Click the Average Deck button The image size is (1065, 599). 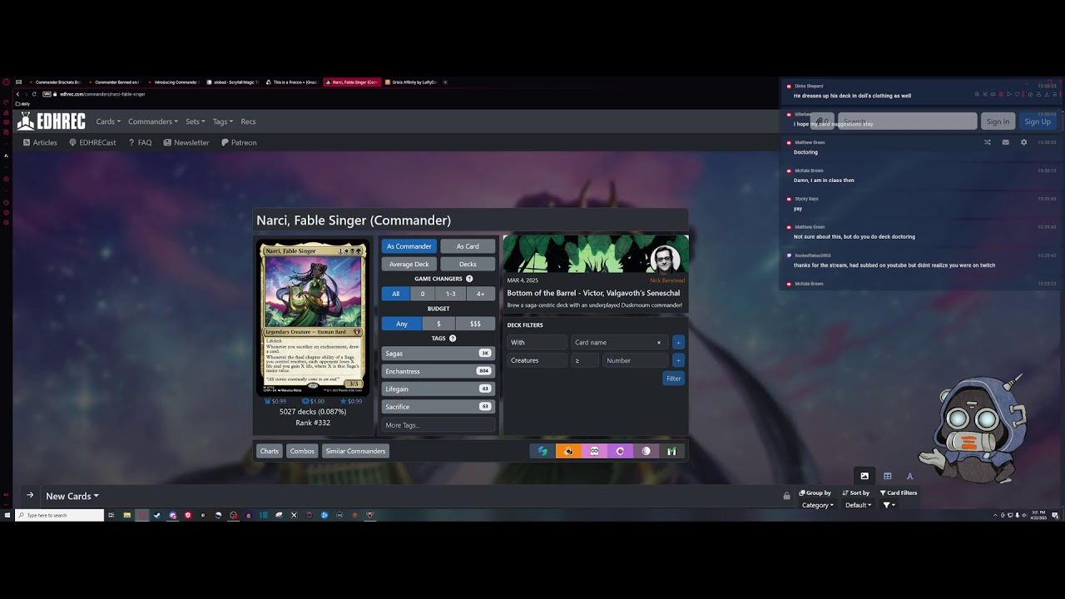coord(409,264)
